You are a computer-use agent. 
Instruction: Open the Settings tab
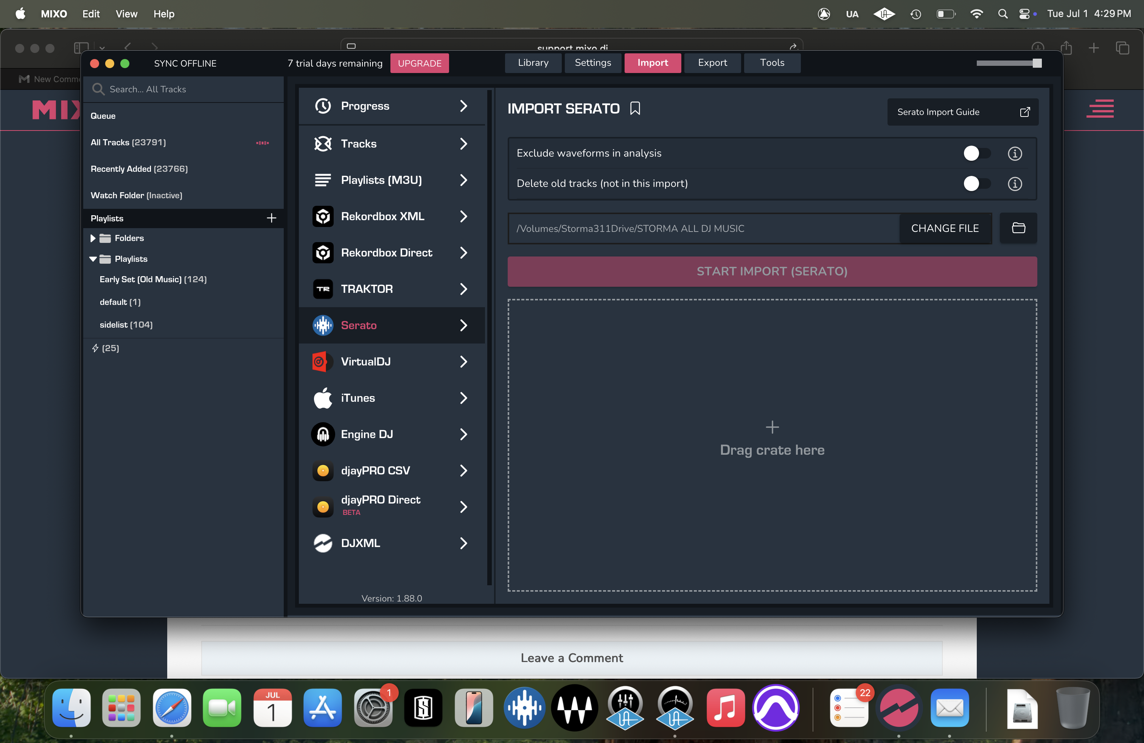(x=592, y=63)
